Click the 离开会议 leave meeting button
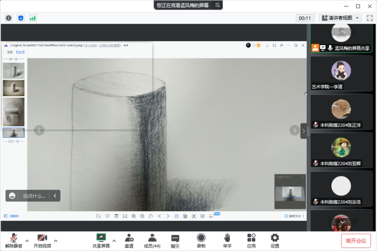377x251 pixels. point(356,240)
